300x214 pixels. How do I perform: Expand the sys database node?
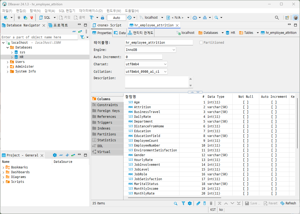[x=12, y=52]
